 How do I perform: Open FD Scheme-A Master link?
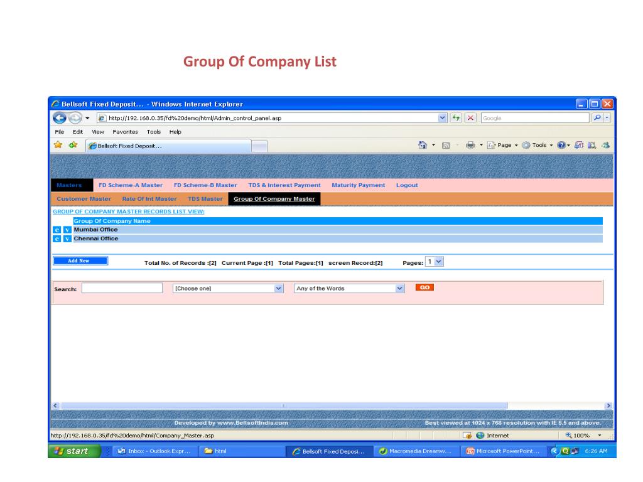pyautogui.click(x=131, y=185)
